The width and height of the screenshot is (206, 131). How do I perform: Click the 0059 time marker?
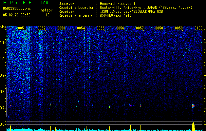(179, 28)
